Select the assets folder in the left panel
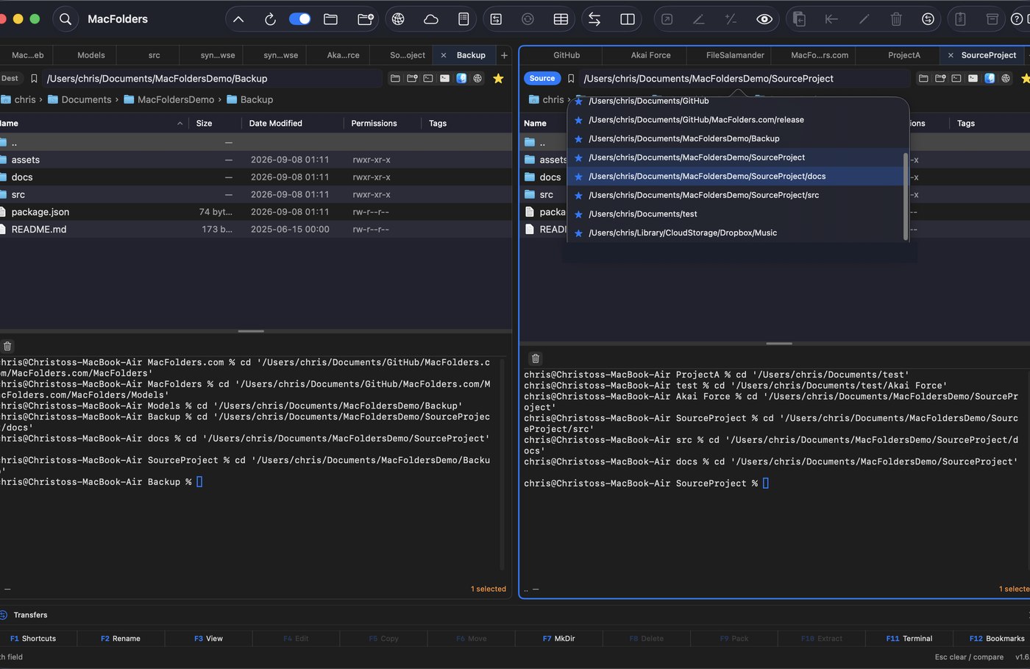This screenshot has height=669, width=1030. [x=255, y=160]
